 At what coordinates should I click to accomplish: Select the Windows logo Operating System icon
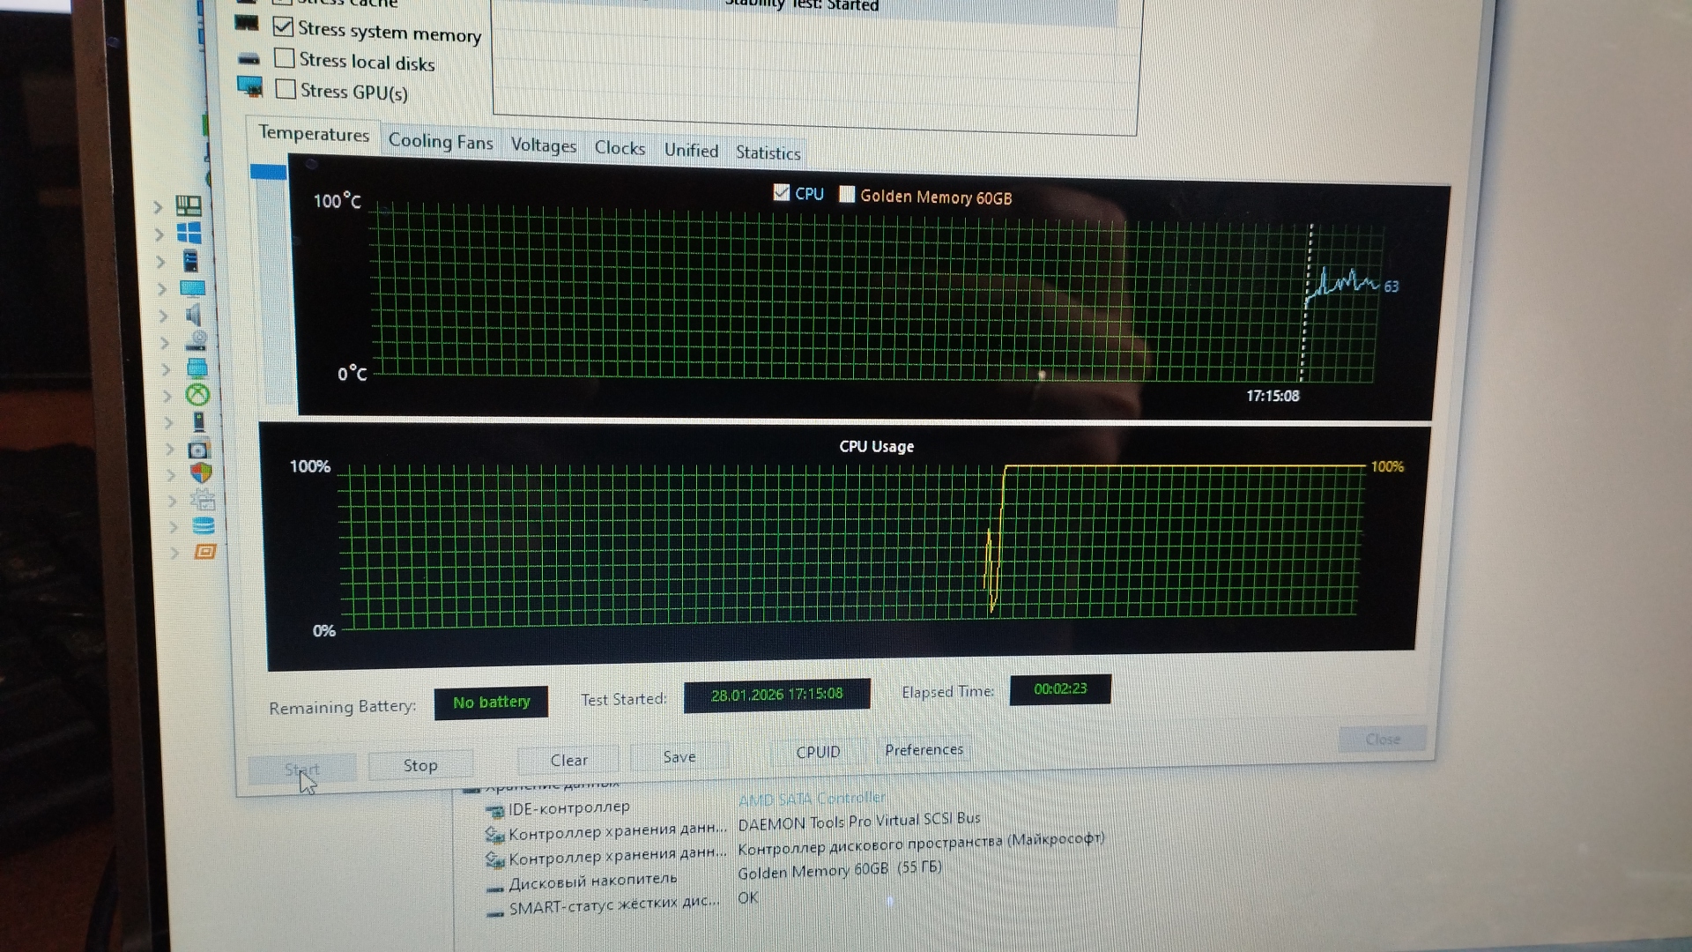(x=189, y=234)
